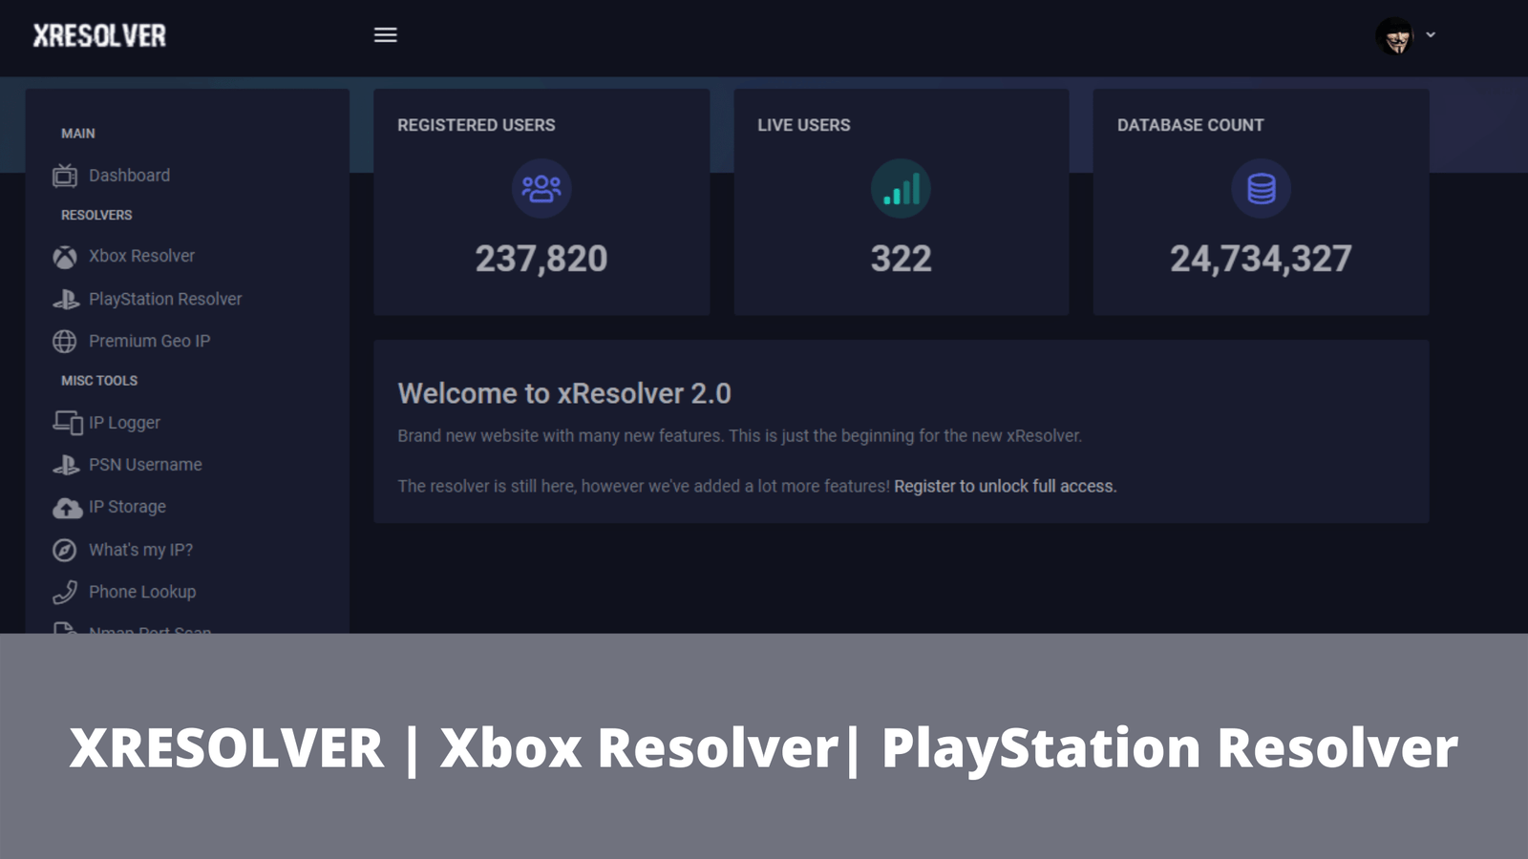Click Register to unlock full access
The width and height of the screenshot is (1528, 859).
pyautogui.click(x=1004, y=486)
